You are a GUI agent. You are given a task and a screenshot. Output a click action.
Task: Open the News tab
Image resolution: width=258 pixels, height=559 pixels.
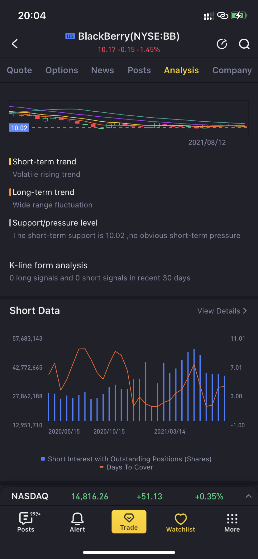(103, 70)
